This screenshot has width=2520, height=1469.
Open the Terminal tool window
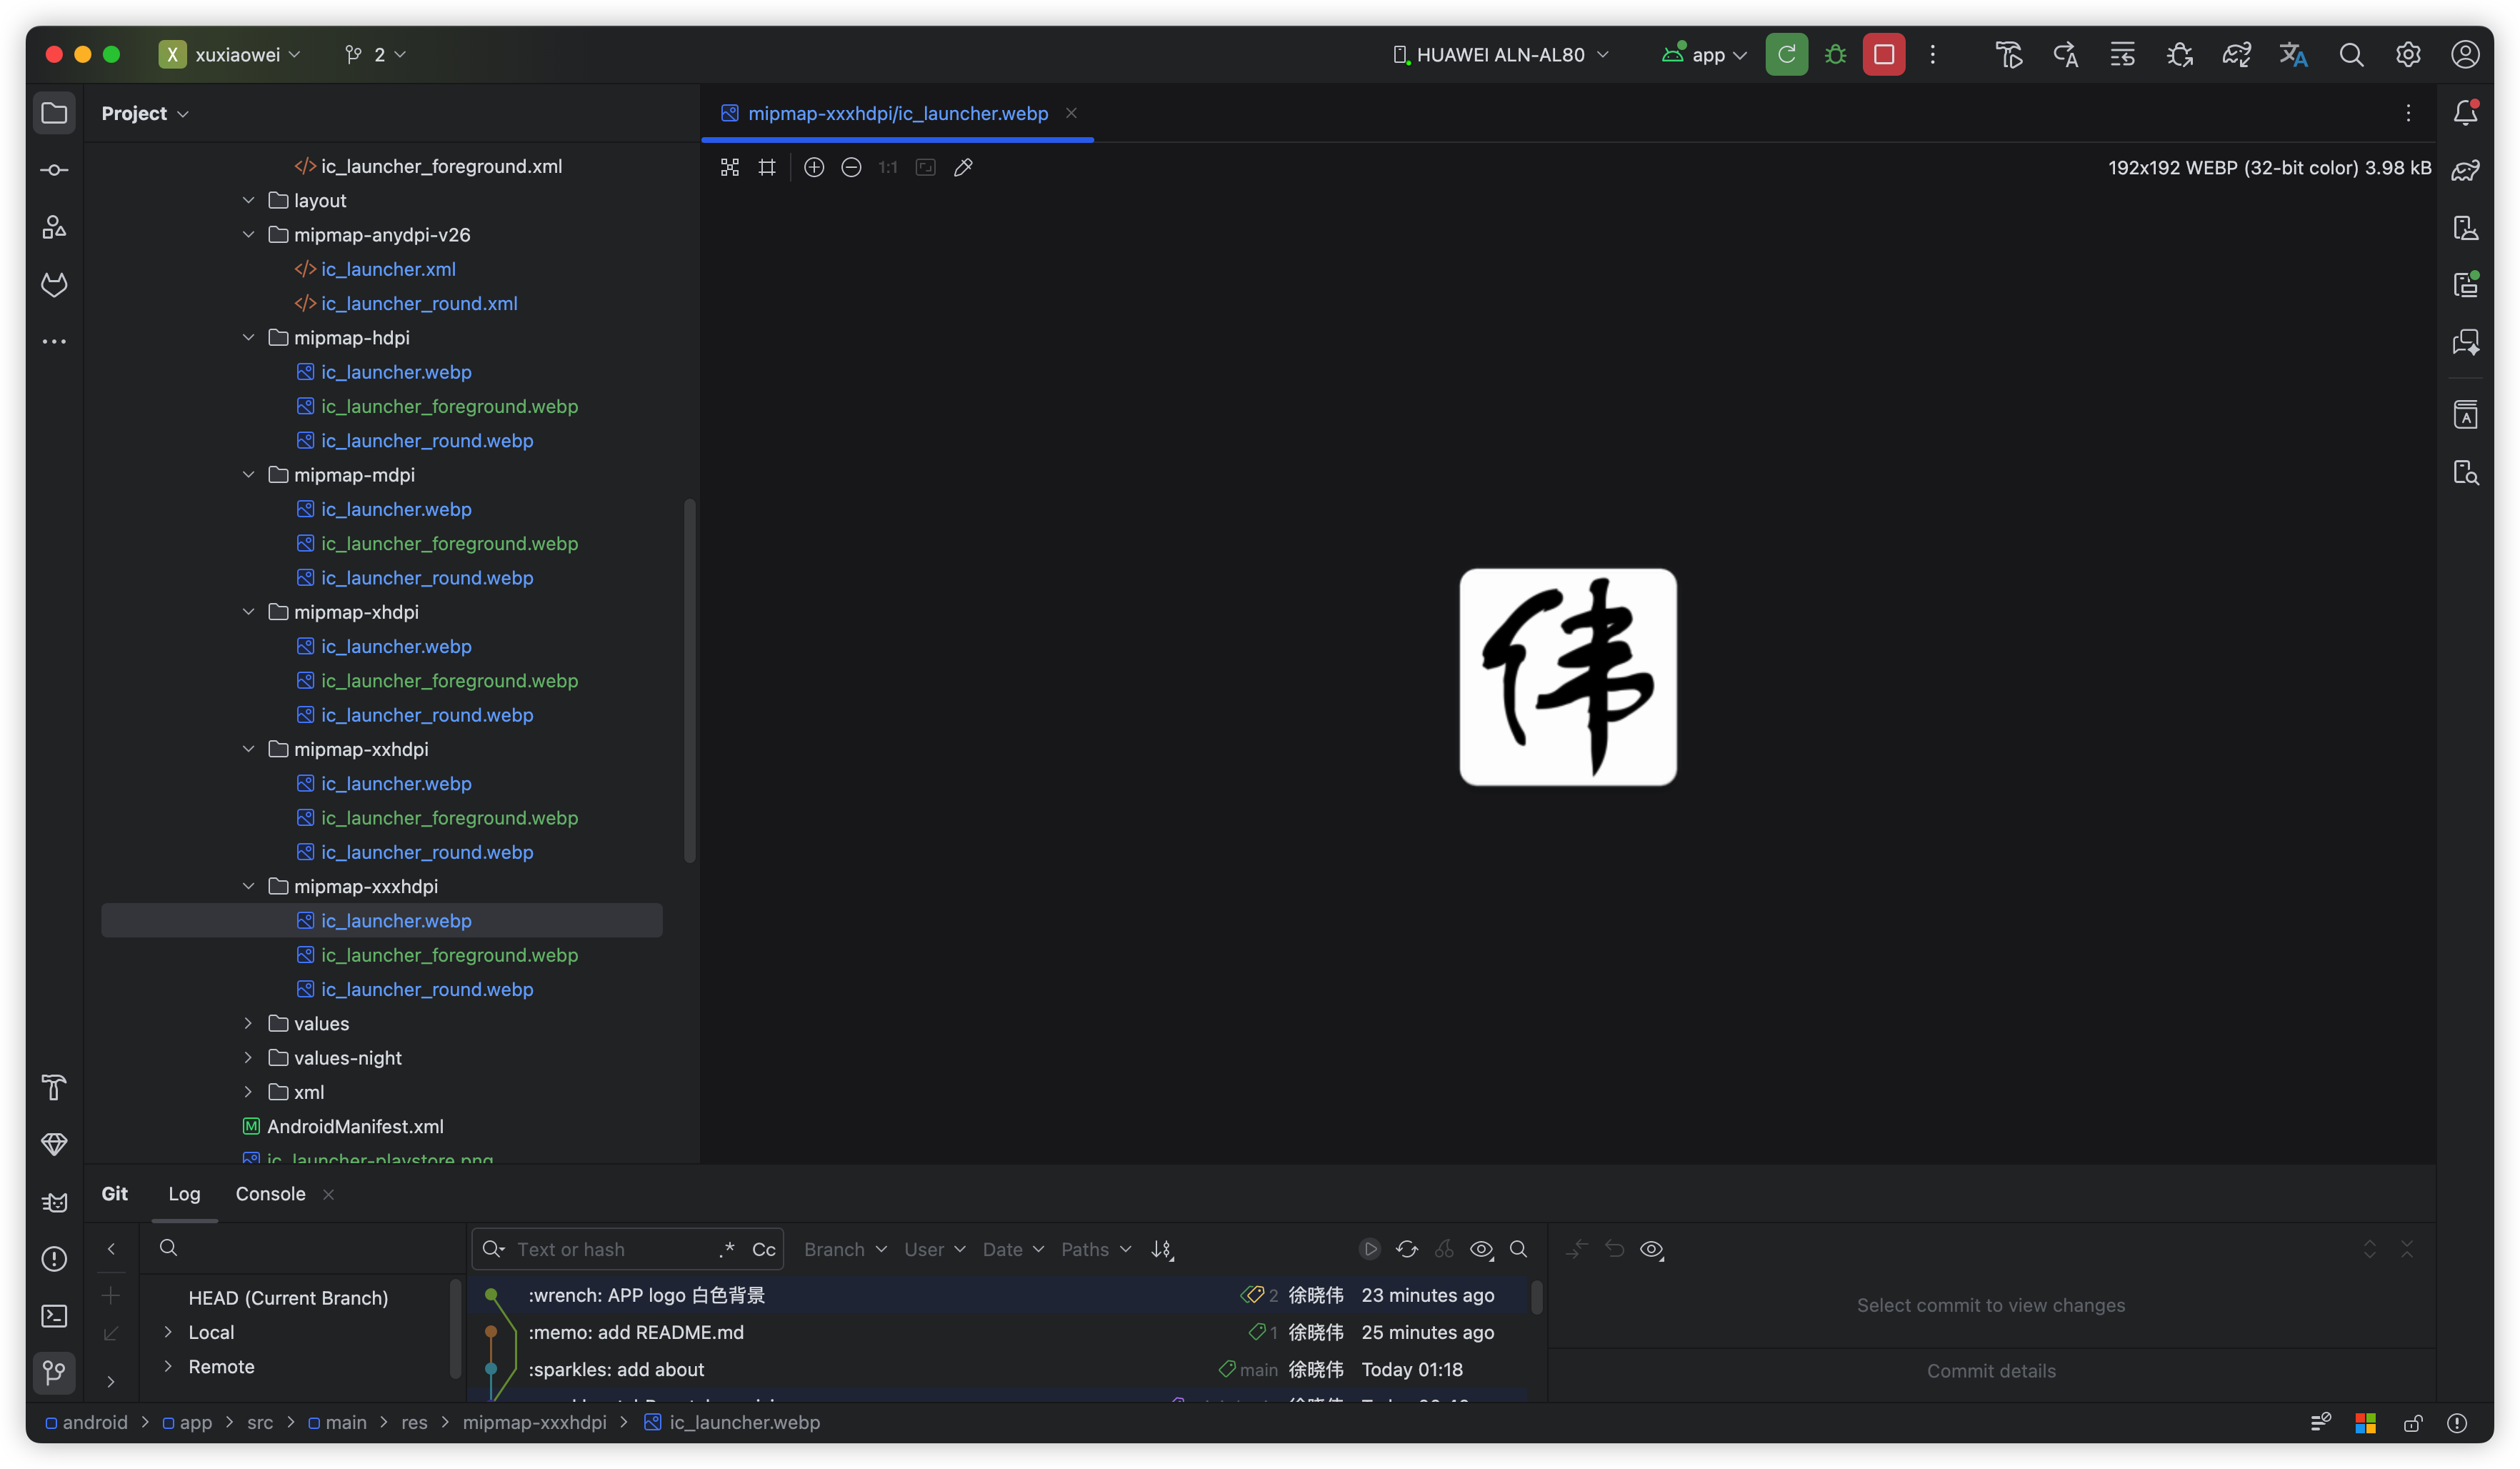click(x=54, y=1316)
